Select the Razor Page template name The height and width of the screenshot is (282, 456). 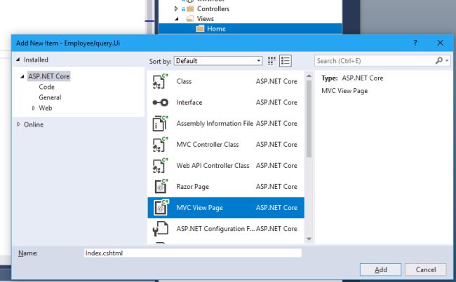coord(192,187)
